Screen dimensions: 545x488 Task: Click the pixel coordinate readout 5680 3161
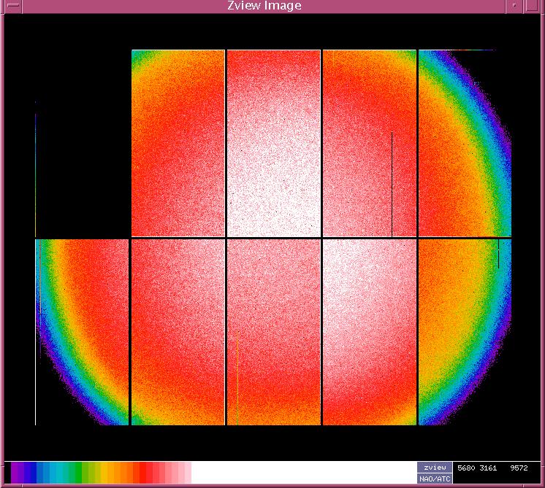pos(477,468)
